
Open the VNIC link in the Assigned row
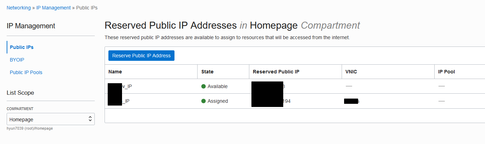[x=352, y=101]
